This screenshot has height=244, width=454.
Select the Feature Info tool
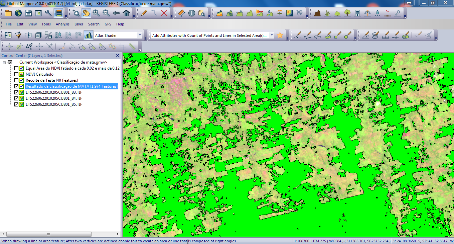(x=192, y=13)
